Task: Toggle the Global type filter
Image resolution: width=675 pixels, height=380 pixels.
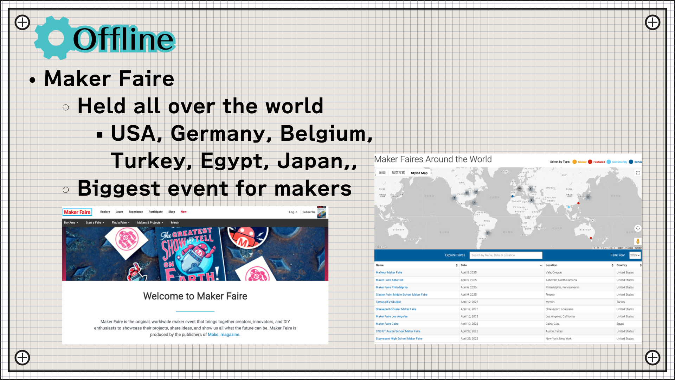Action: [x=579, y=162]
